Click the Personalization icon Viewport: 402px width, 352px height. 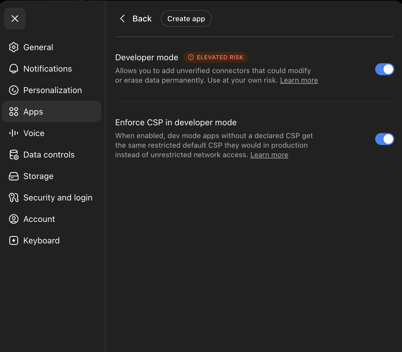coord(14,90)
